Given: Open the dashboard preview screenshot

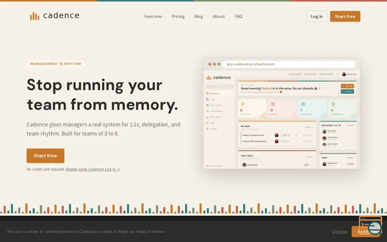Looking at the screenshot, I should (x=282, y=119).
